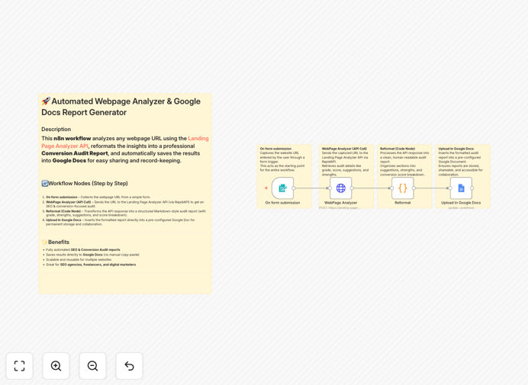This screenshot has height=385, width=528.
Task: Click output connector of Upload In Google Docs node
Action: 472,188
